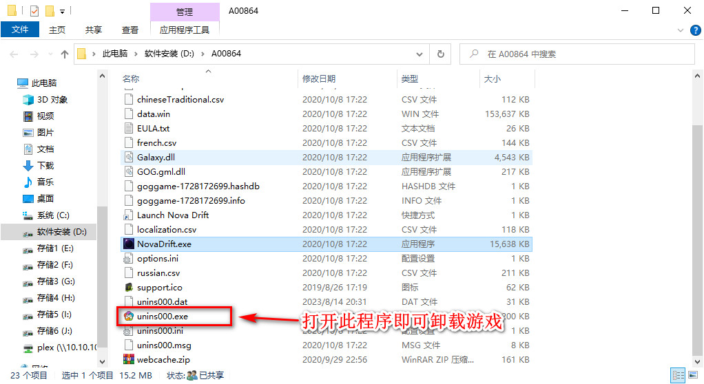Click the file list vertical scrollbar

[x=697, y=206]
